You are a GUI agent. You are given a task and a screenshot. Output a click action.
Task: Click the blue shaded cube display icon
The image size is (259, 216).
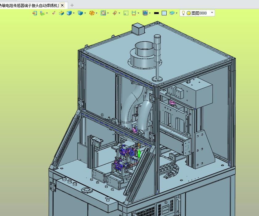coord(69,13)
